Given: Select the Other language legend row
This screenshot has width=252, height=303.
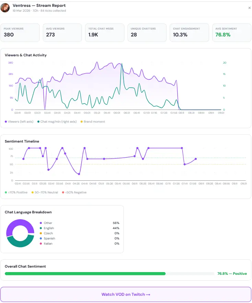Looking at the screenshot, I should (80, 223).
